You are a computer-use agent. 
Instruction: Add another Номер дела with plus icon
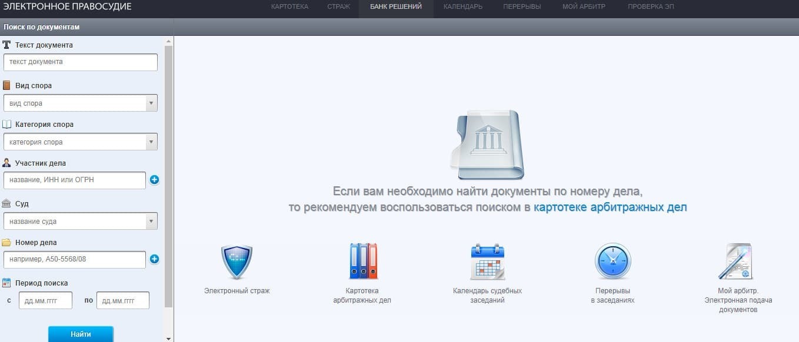[x=154, y=259]
